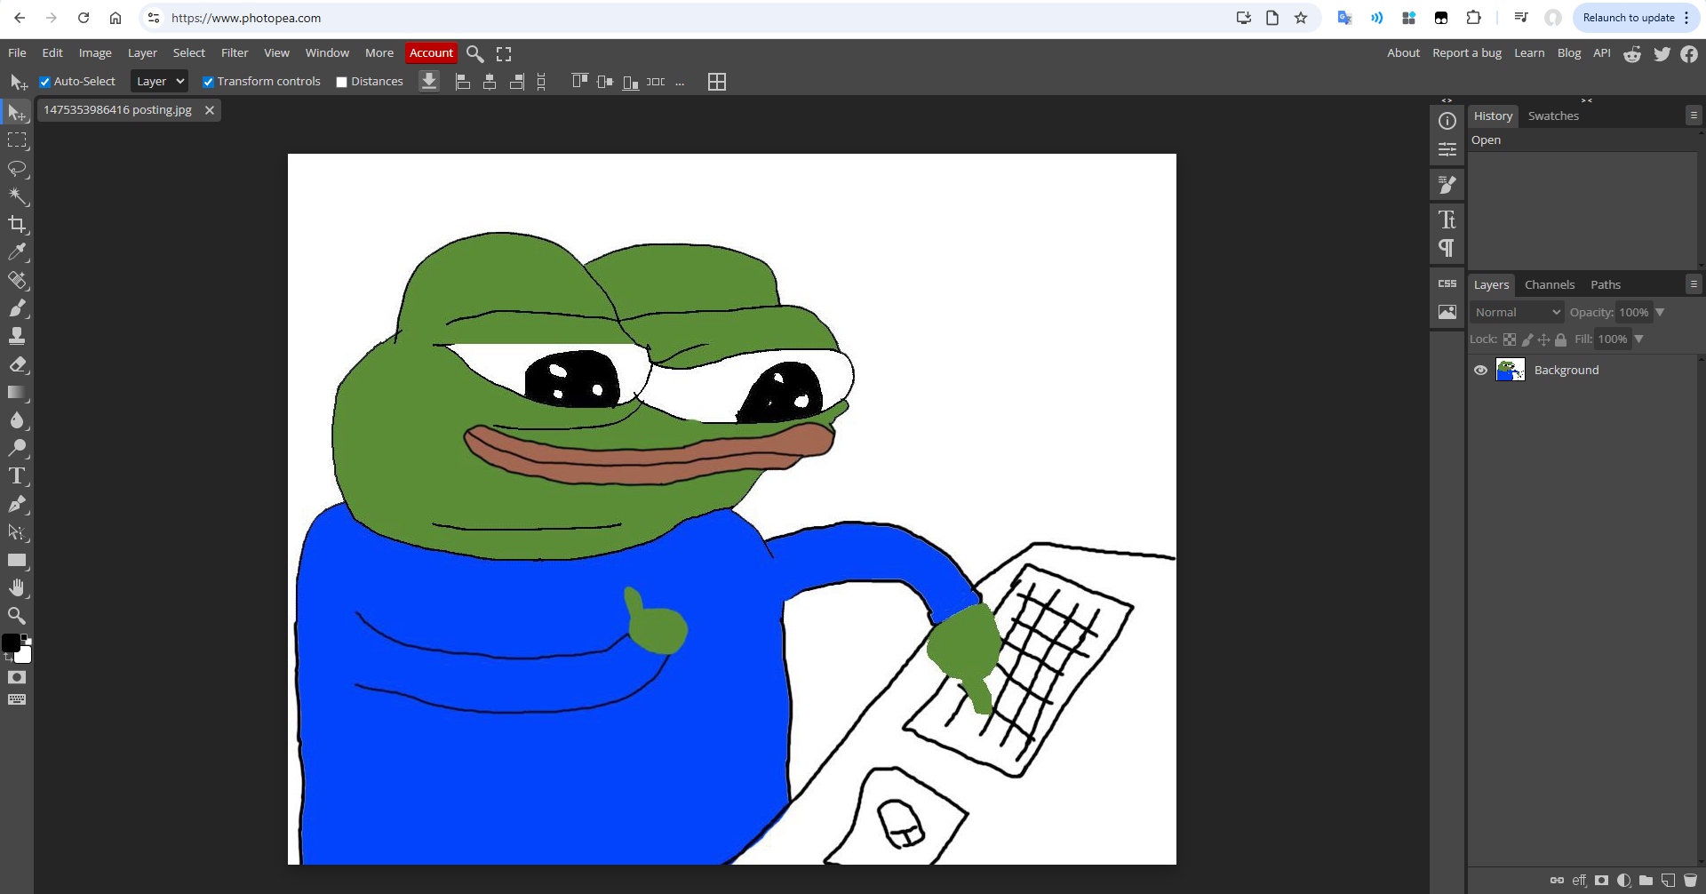Select the Path Select tool
1706x894 pixels.
pyautogui.click(x=17, y=532)
